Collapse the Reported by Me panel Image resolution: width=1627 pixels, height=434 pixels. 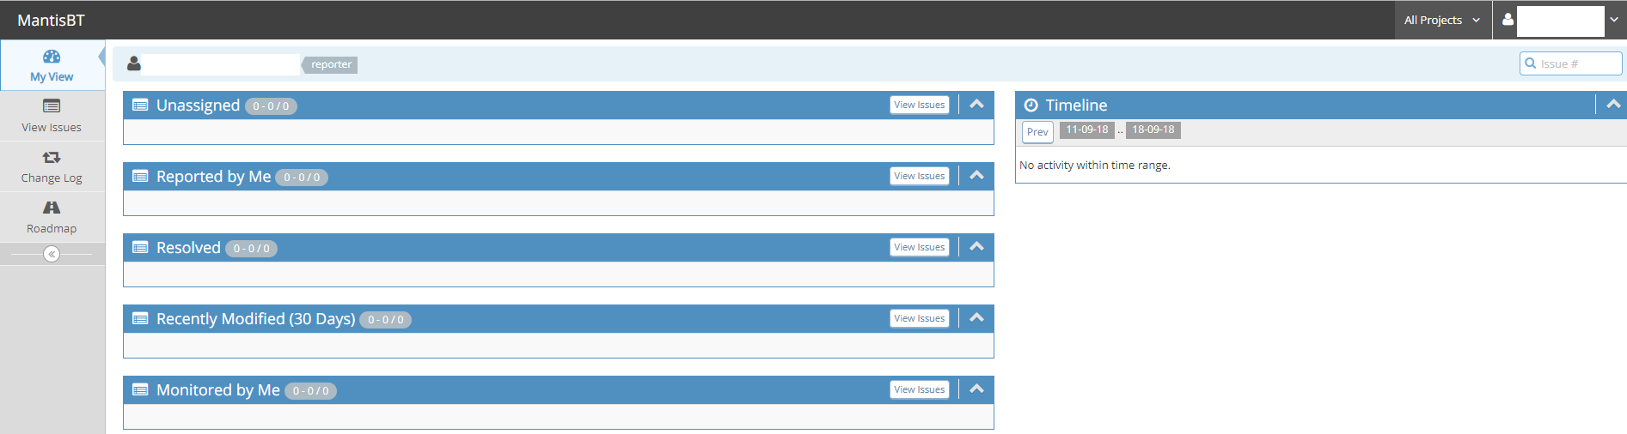pyautogui.click(x=976, y=175)
